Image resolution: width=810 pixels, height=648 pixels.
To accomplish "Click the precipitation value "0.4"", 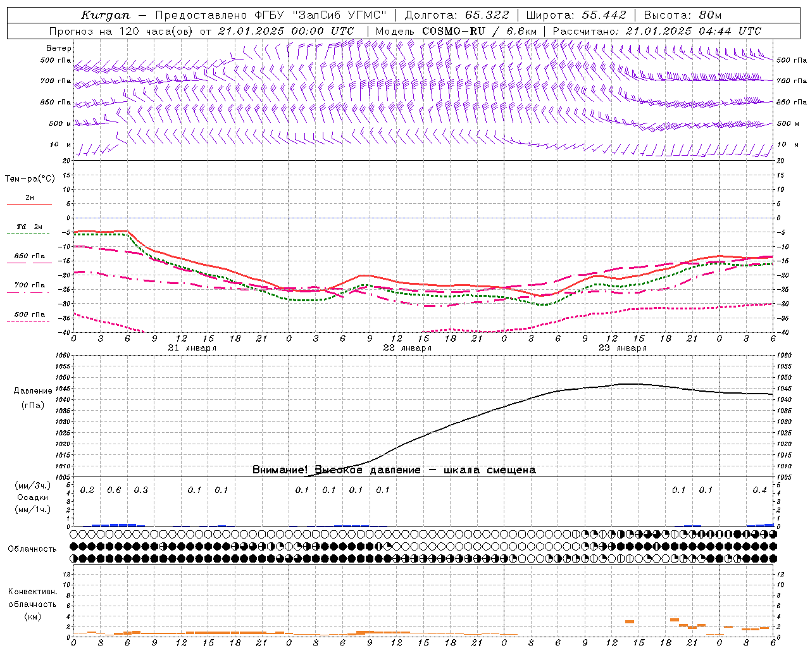I will [759, 490].
